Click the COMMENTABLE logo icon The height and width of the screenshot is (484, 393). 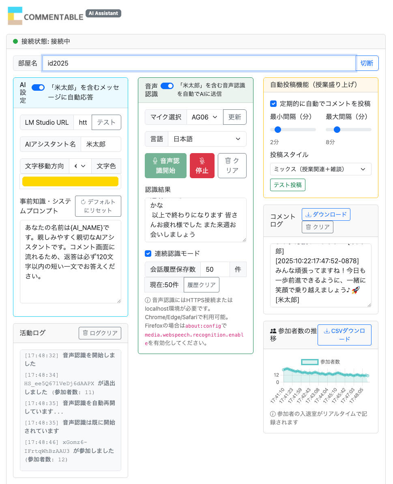15,16
